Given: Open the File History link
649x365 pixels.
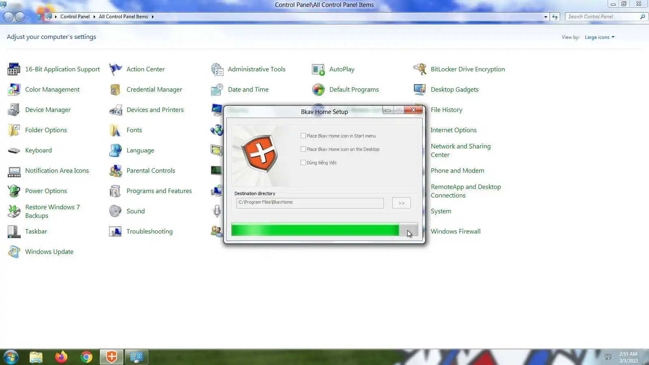Looking at the screenshot, I should 447,110.
